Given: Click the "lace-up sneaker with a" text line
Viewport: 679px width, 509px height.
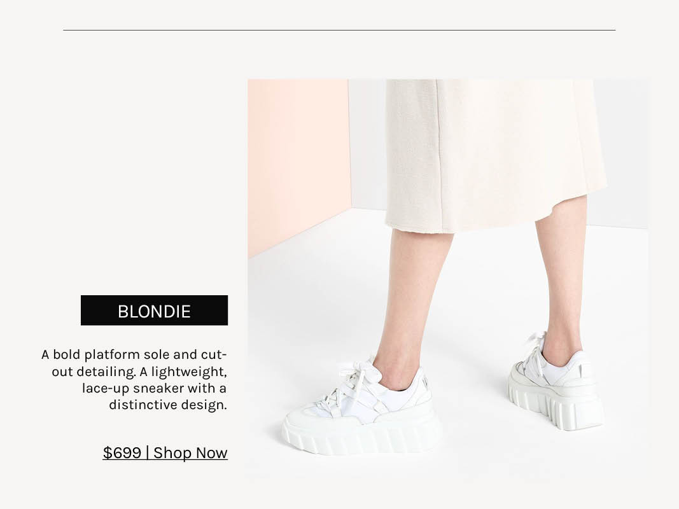Looking at the screenshot, I should pyautogui.click(x=154, y=388).
